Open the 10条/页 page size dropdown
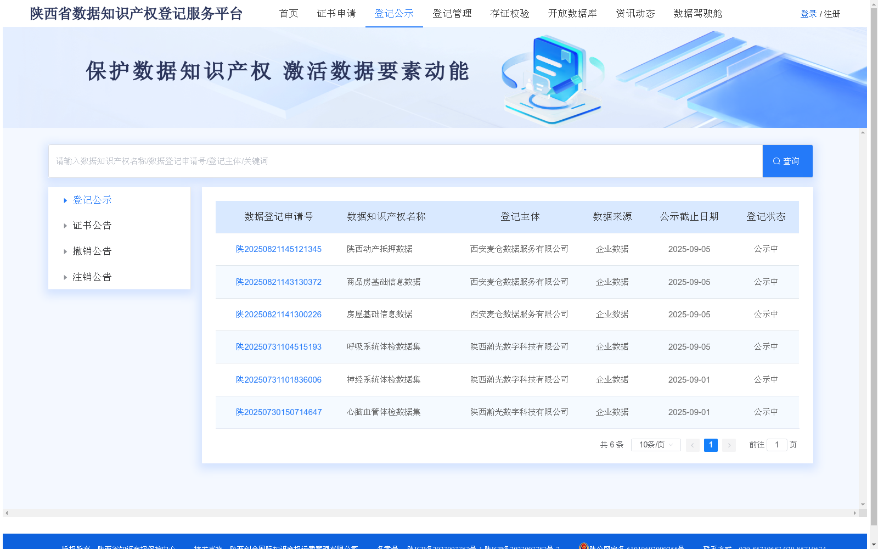 point(655,445)
